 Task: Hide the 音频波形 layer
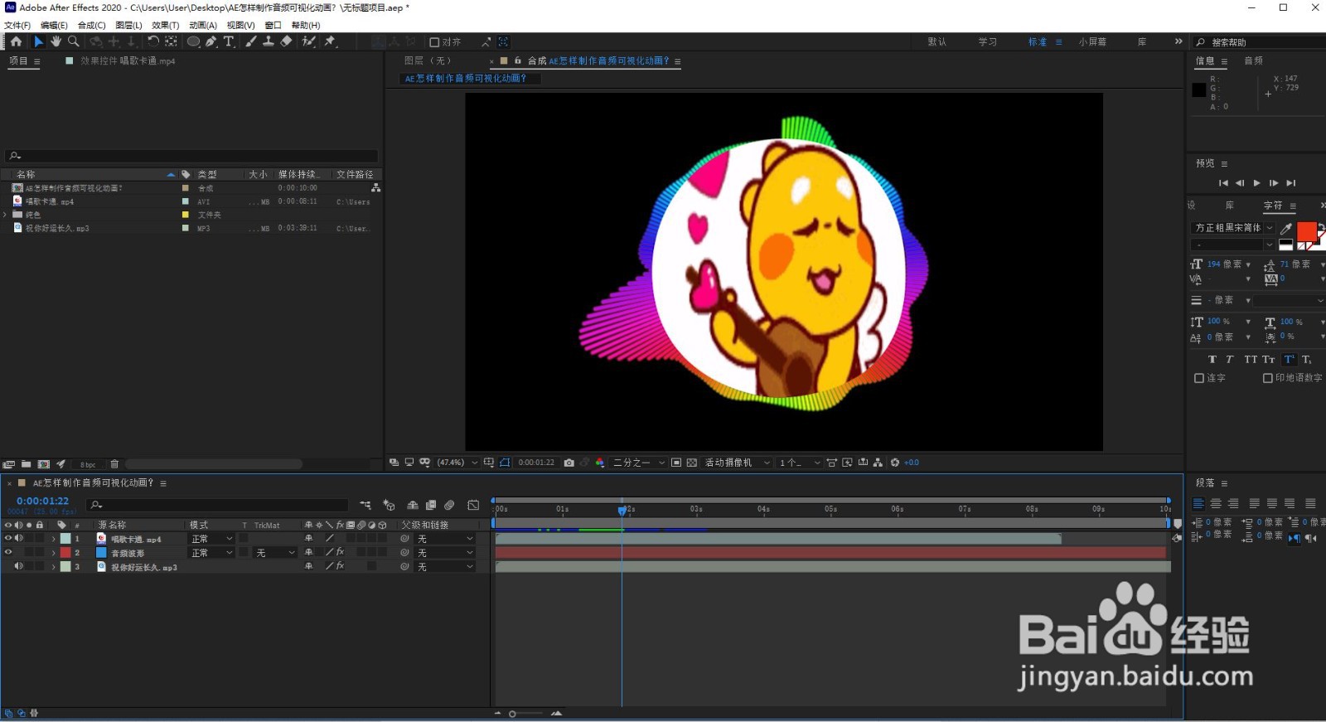point(8,552)
